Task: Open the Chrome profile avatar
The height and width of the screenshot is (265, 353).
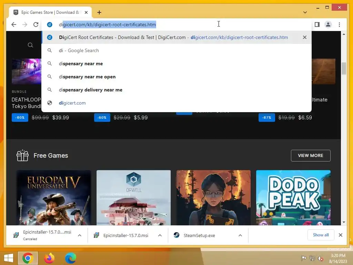Action: [328, 24]
